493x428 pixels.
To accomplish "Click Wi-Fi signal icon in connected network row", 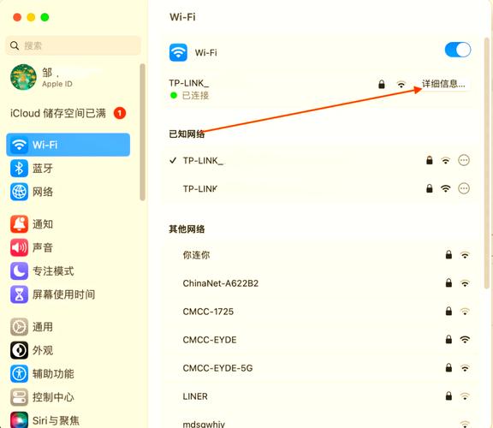I will click(x=401, y=84).
